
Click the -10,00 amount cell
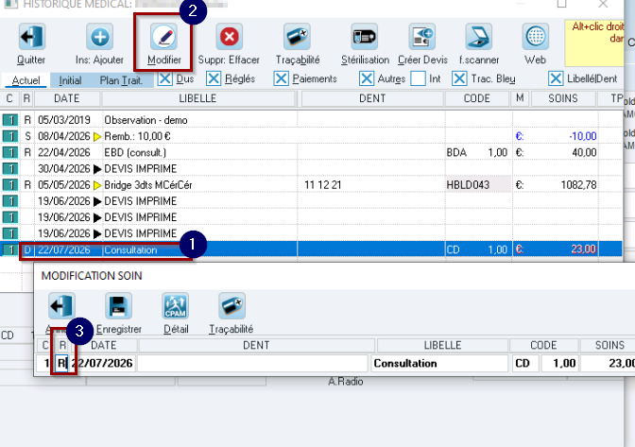[582, 136]
